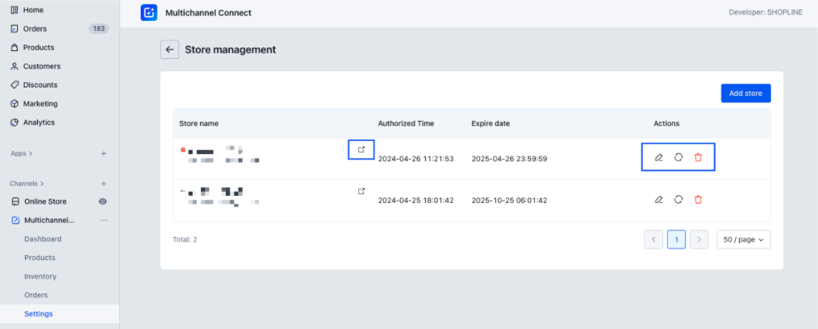Delete the first store using the trash icon
This screenshot has width=818, height=329.
tap(698, 157)
